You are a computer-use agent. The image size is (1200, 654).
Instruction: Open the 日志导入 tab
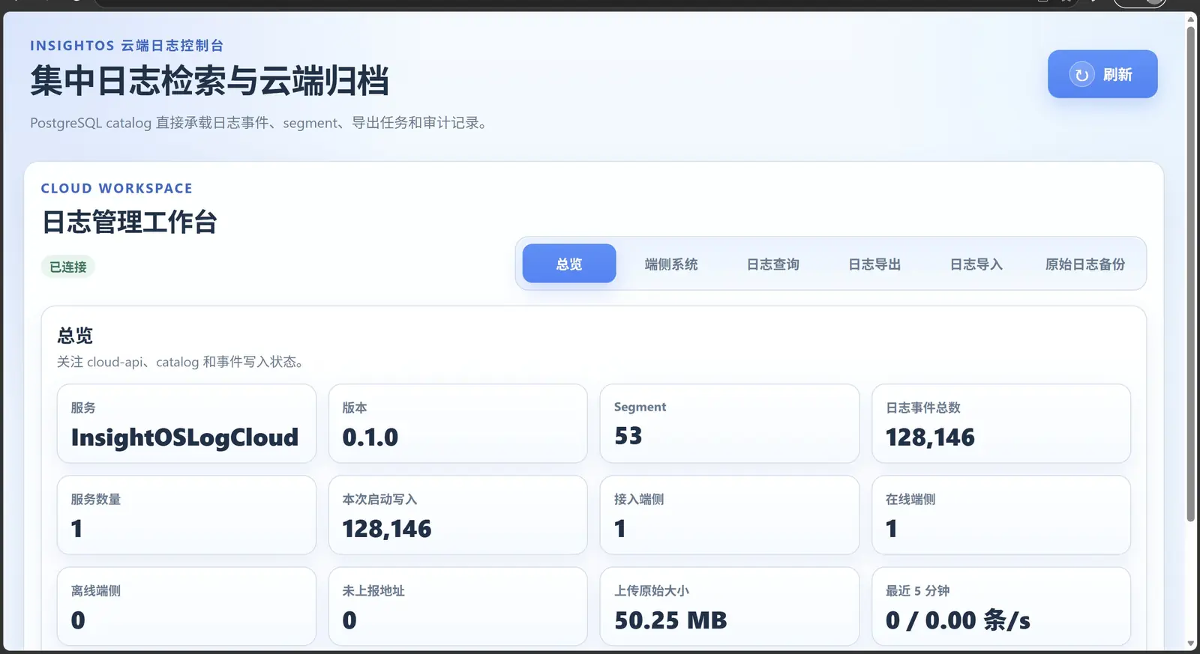coord(976,264)
